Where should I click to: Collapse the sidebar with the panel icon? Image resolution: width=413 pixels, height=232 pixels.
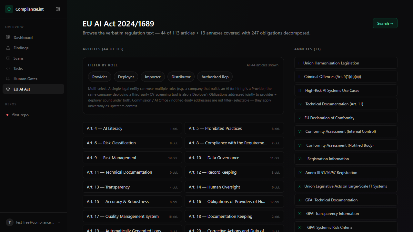click(x=58, y=9)
